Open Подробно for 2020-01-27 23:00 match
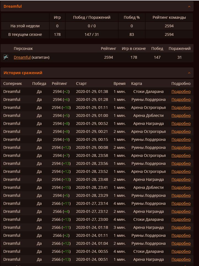199x266 pixels. pos(181,219)
